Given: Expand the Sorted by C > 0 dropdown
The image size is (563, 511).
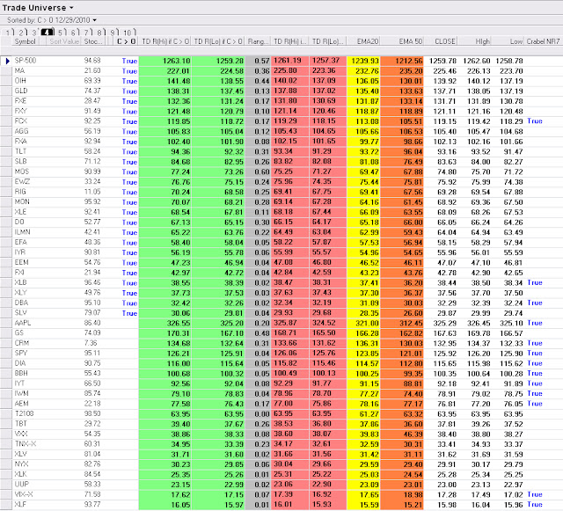Looking at the screenshot, I should [52, 20].
